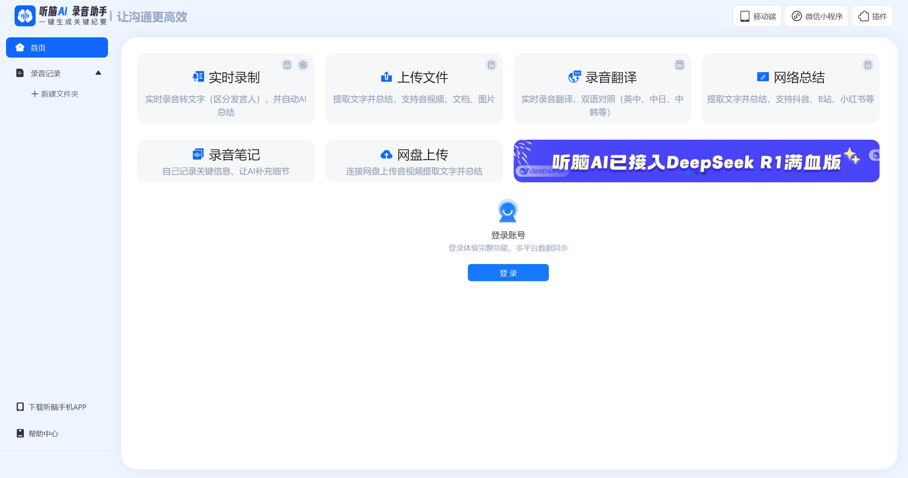The height and width of the screenshot is (478, 908).
Task: Click the 登录账号 avatar icon
Action: [x=508, y=211]
